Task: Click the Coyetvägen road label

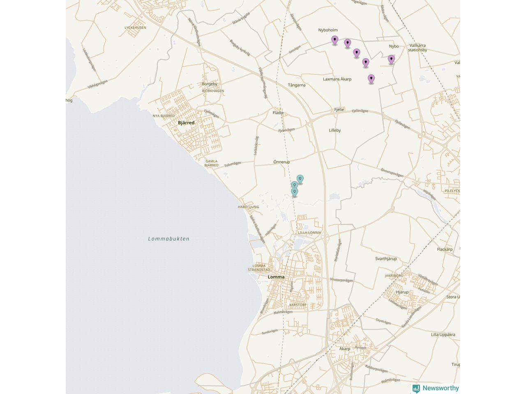Action: tap(383, 322)
